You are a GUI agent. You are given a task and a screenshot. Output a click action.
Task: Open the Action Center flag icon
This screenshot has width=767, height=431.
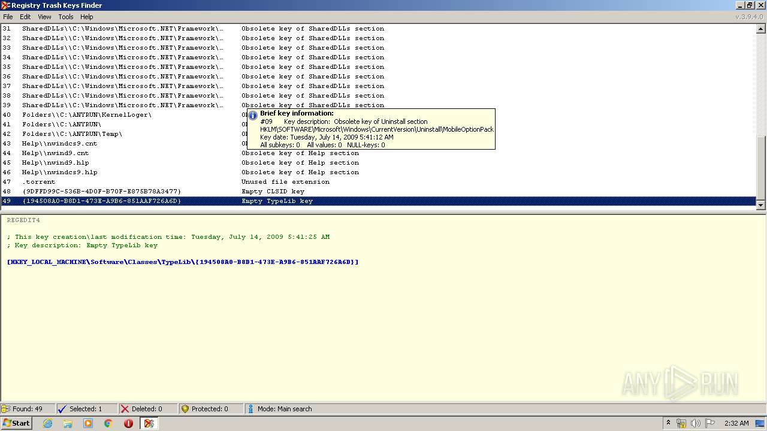[x=709, y=423]
